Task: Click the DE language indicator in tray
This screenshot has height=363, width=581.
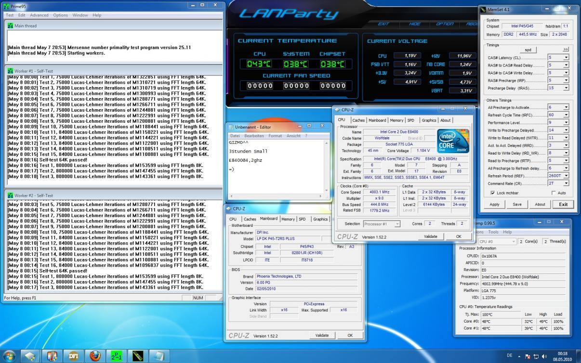Action: pyautogui.click(x=510, y=356)
